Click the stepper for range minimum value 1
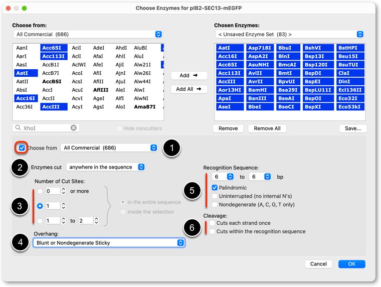 [64, 221]
